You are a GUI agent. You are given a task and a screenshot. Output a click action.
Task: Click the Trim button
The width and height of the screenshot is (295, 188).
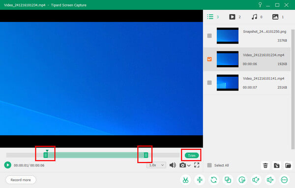pos(192,155)
